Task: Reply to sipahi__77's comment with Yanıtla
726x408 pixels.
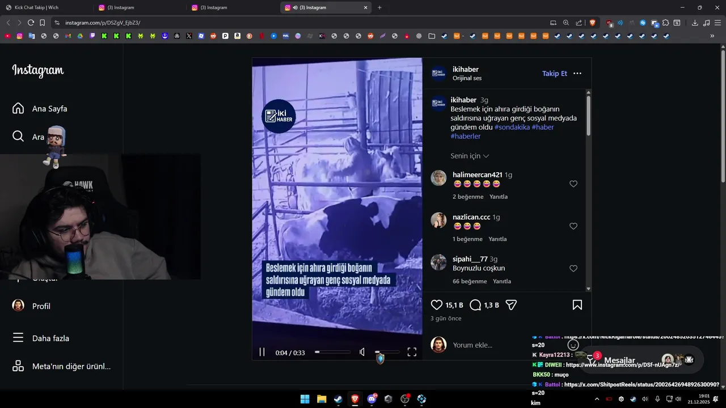Action: 502,281
